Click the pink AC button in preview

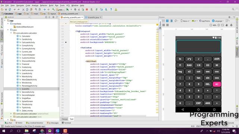point(217,84)
